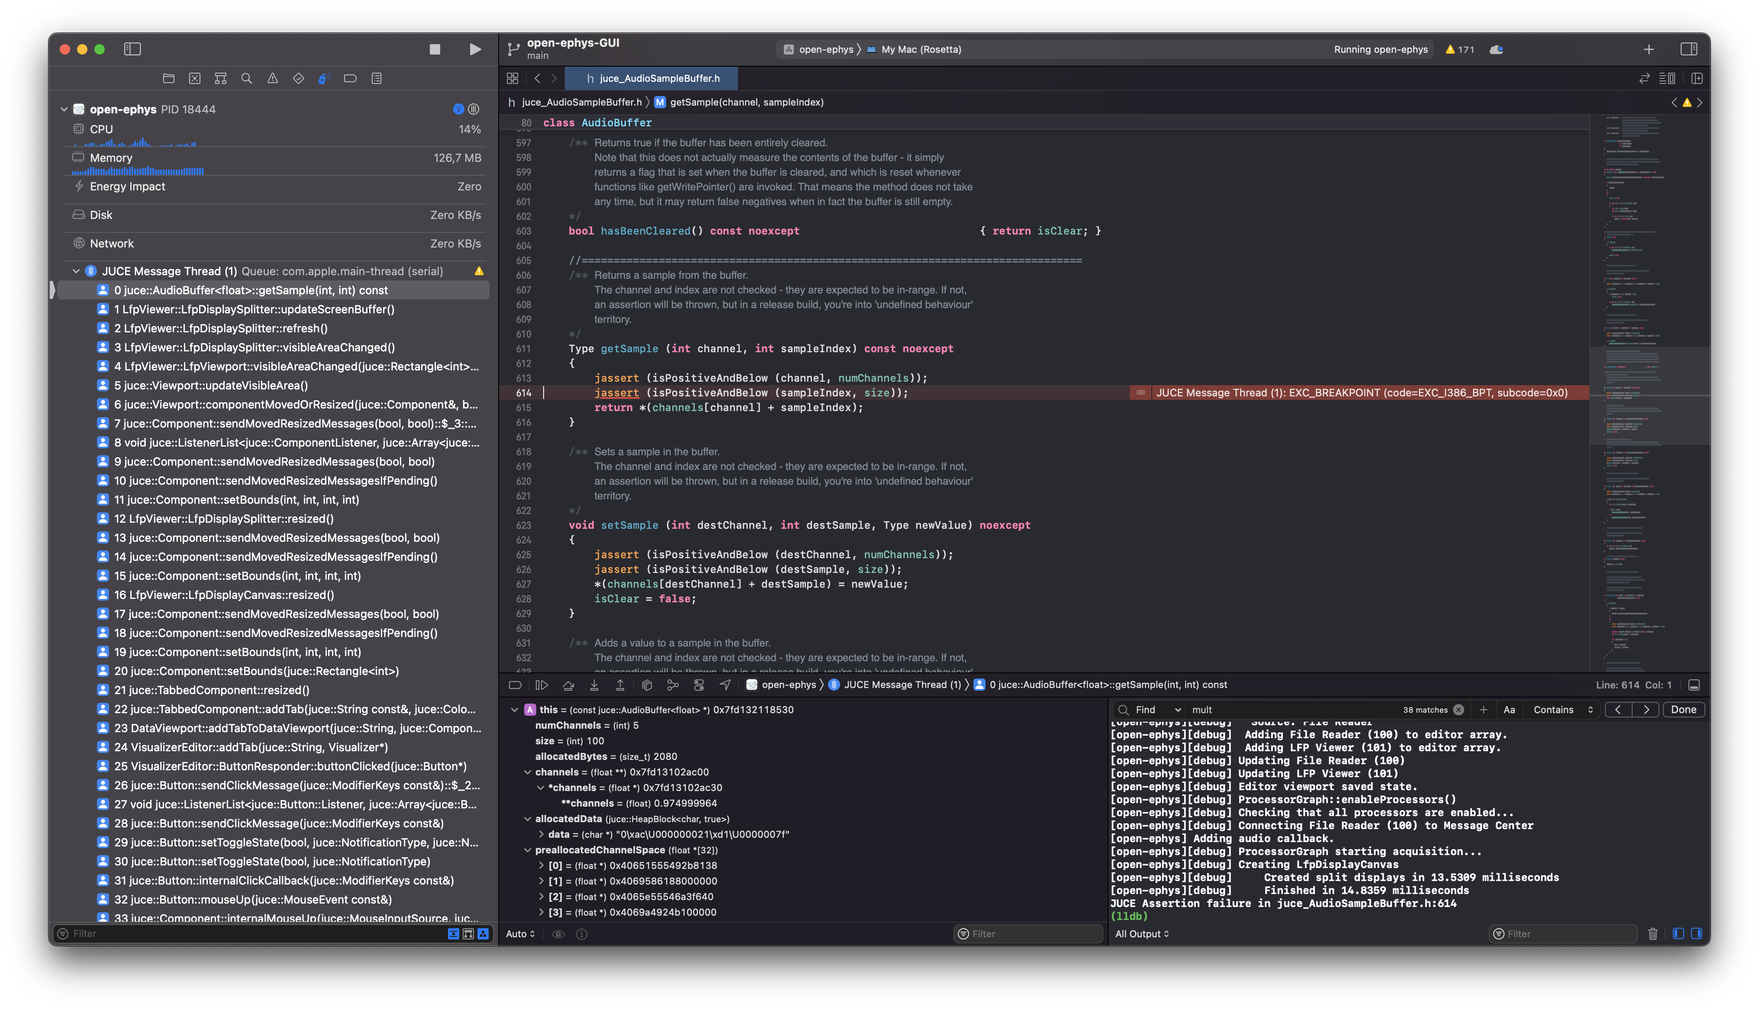The width and height of the screenshot is (1759, 1010).
Task: Click the Quick Look eye icon
Action: point(557,934)
